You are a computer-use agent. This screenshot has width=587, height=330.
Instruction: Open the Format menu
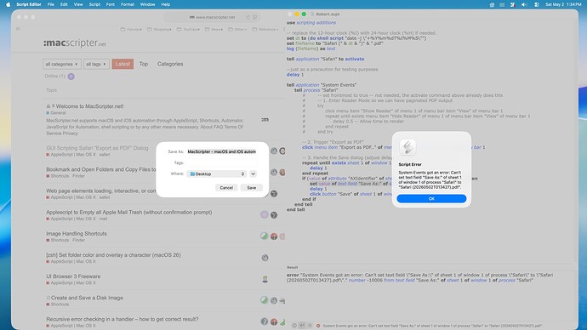tap(128, 4)
